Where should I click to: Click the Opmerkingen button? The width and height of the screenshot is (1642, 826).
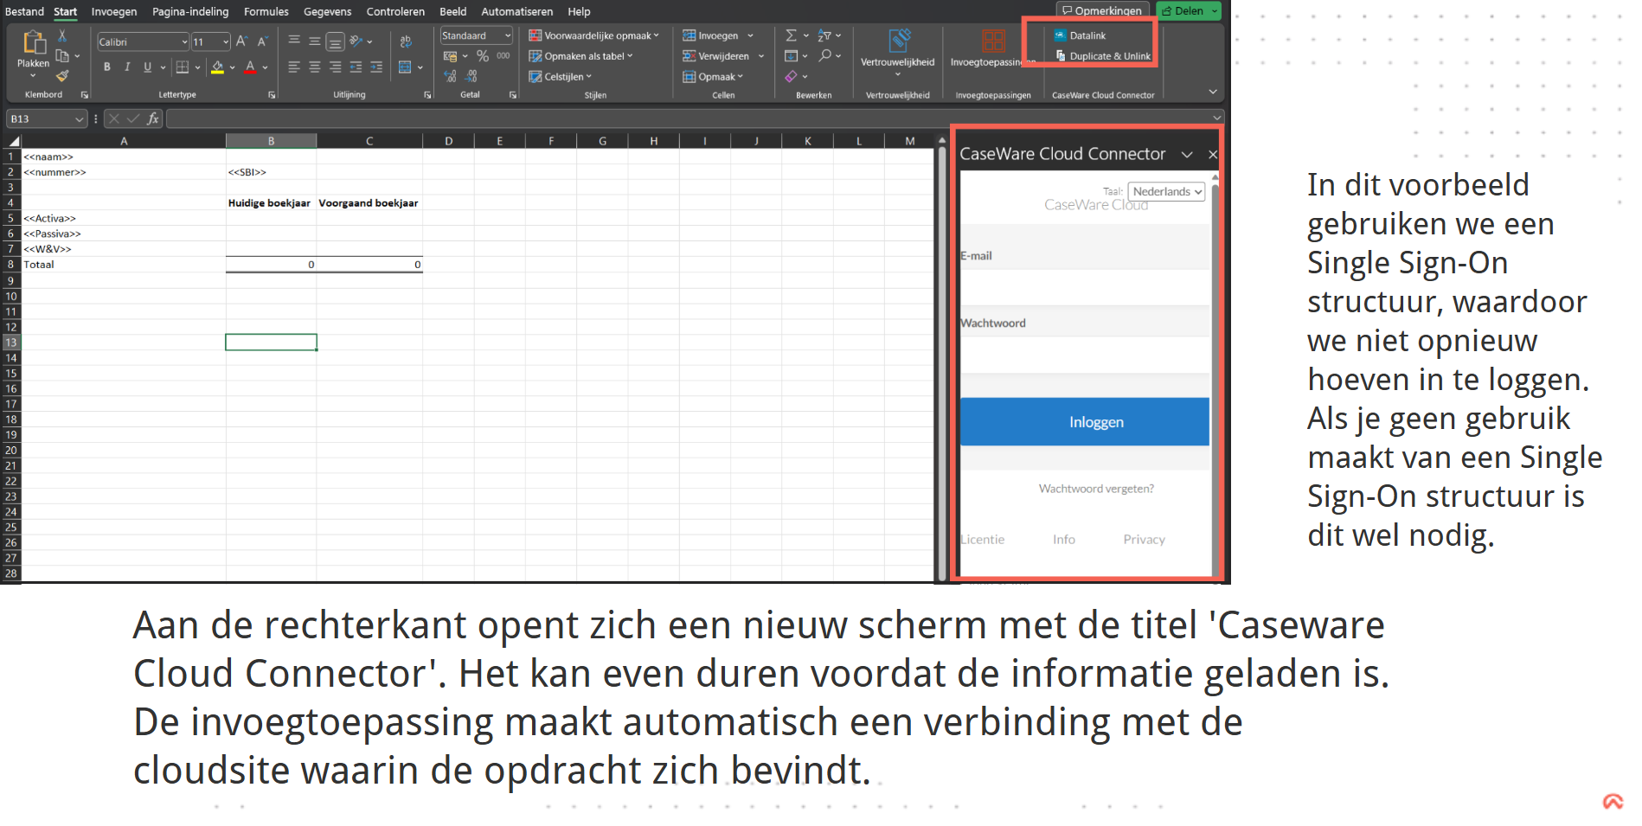click(1102, 10)
